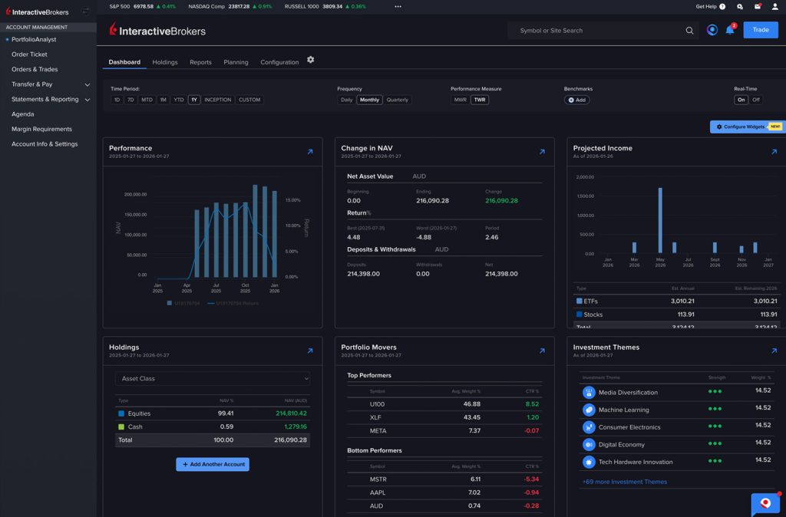Switch to the Holdings tab

point(165,62)
